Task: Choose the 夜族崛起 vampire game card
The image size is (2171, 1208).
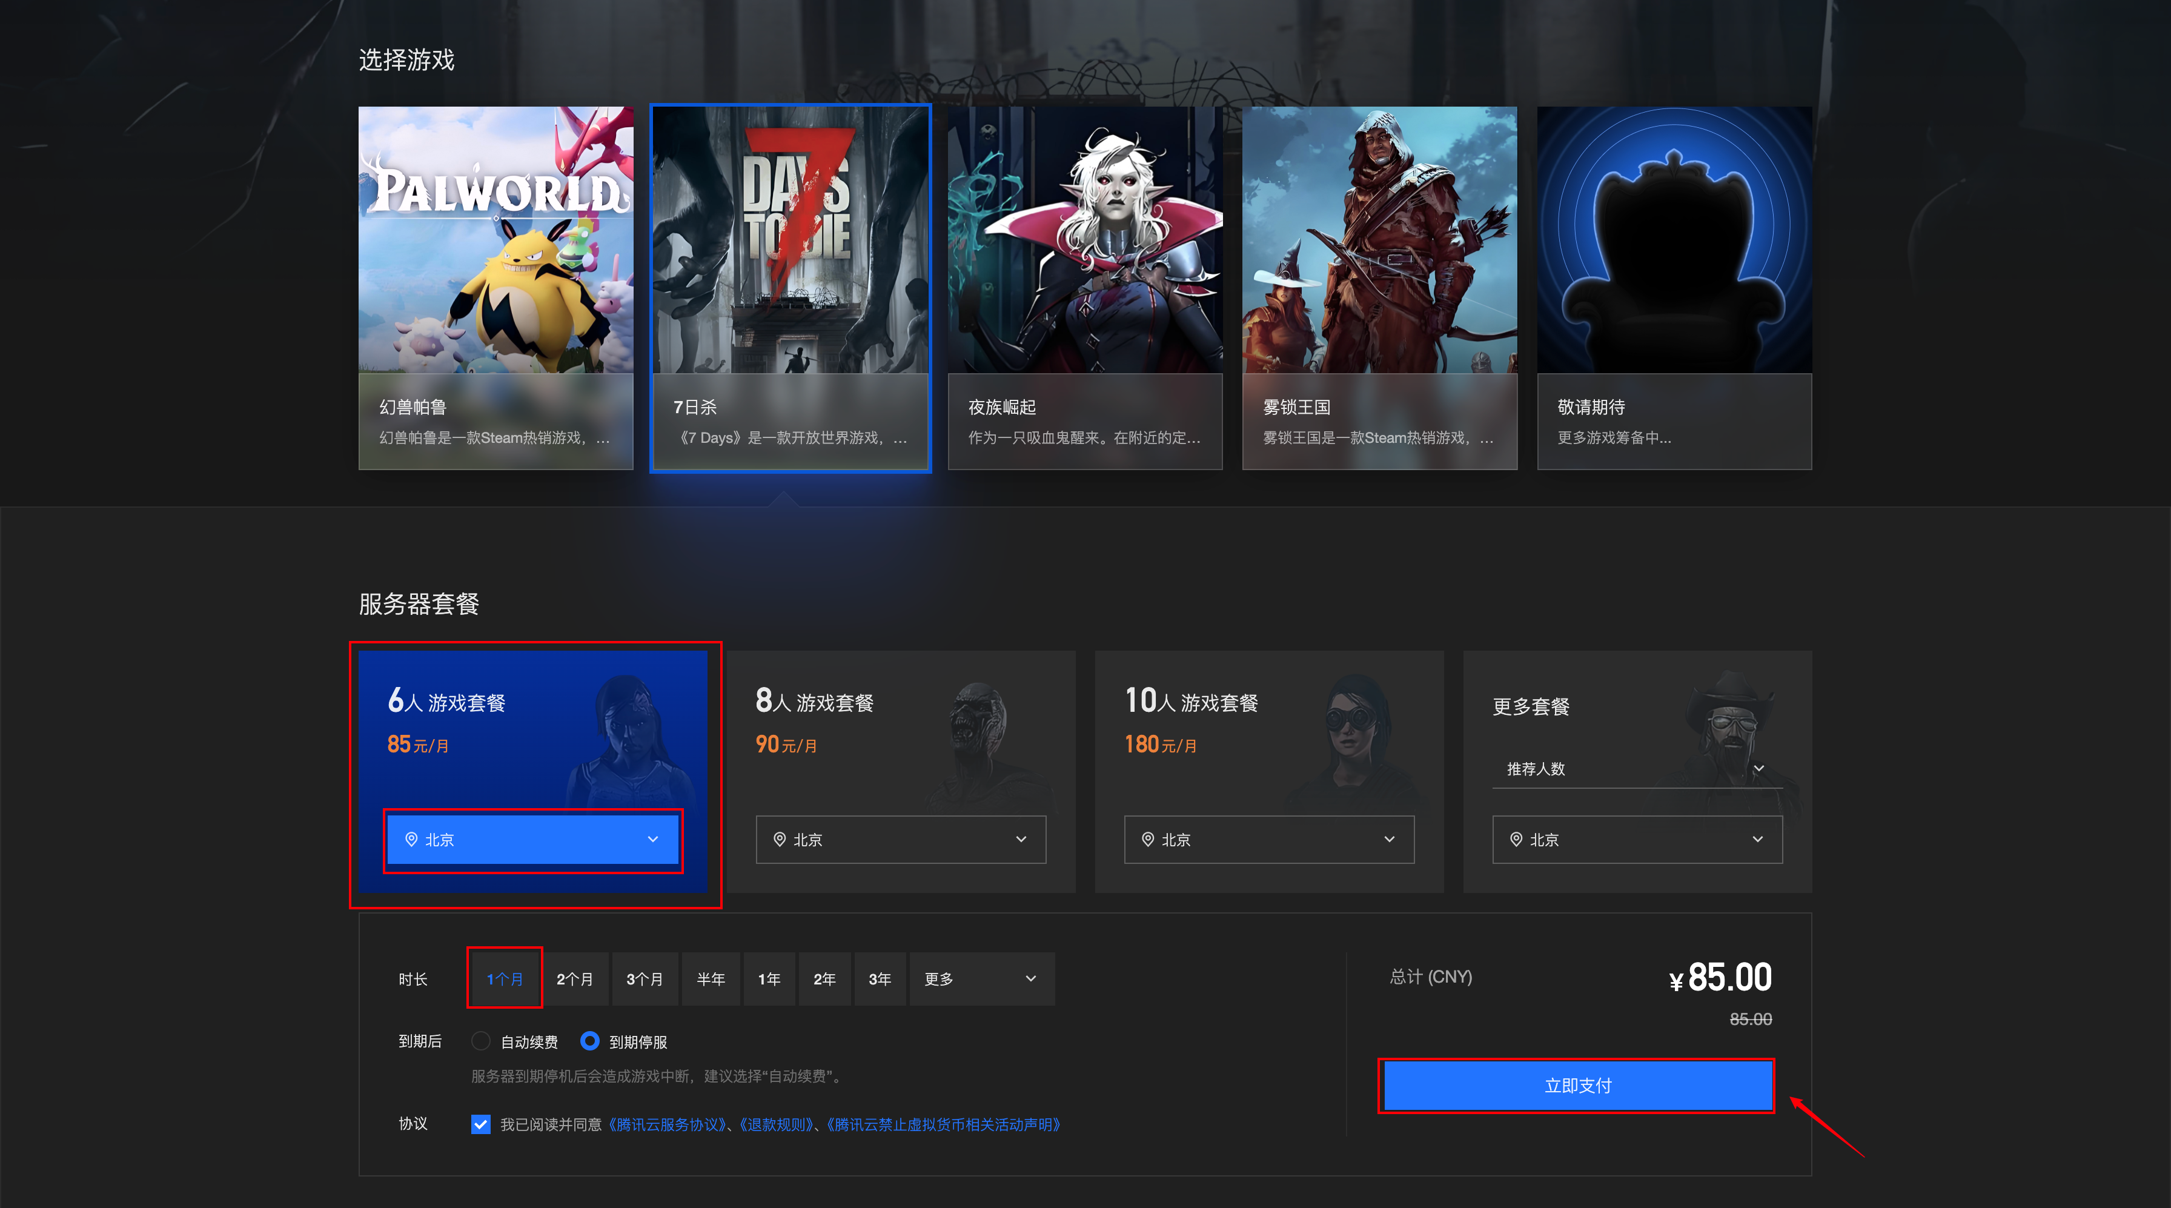Action: point(1085,287)
